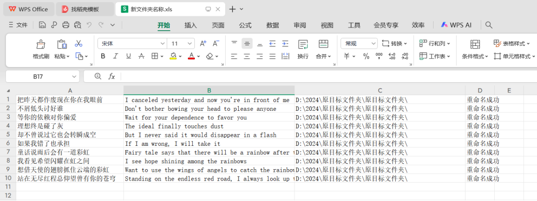Viewport: 537px width, 201px height.
Task: Click the Cut scissors icon
Action: point(78,43)
